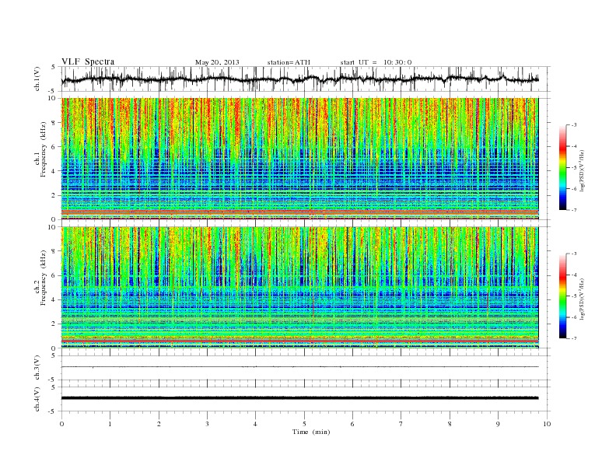Click time axis tick label "2"
Image resolution: width=616 pixels, height=476 pixels.
coord(159,424)
